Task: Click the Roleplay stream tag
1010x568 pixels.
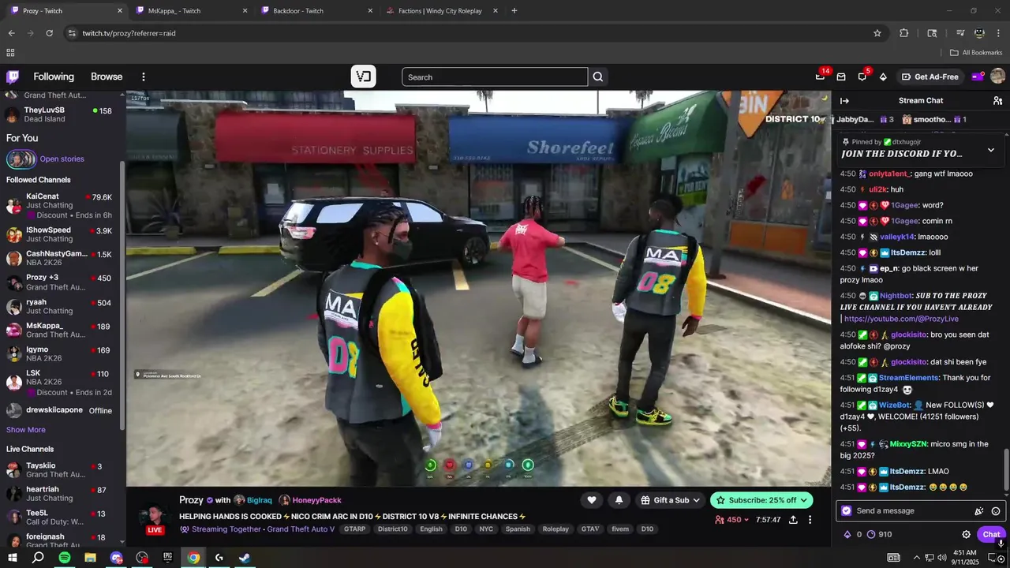Action: pos(555,529)
